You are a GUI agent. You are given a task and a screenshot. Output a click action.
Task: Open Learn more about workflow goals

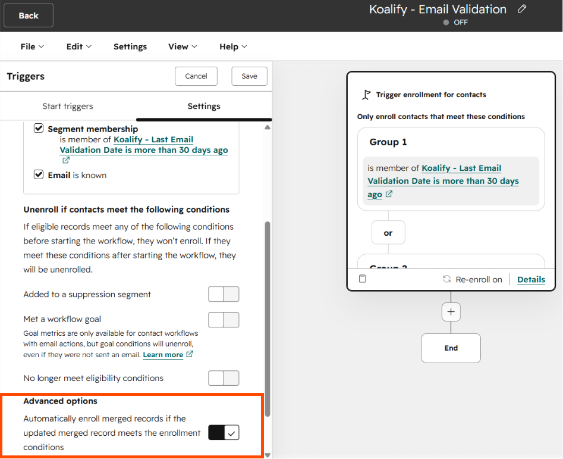(x=163, y=355)
